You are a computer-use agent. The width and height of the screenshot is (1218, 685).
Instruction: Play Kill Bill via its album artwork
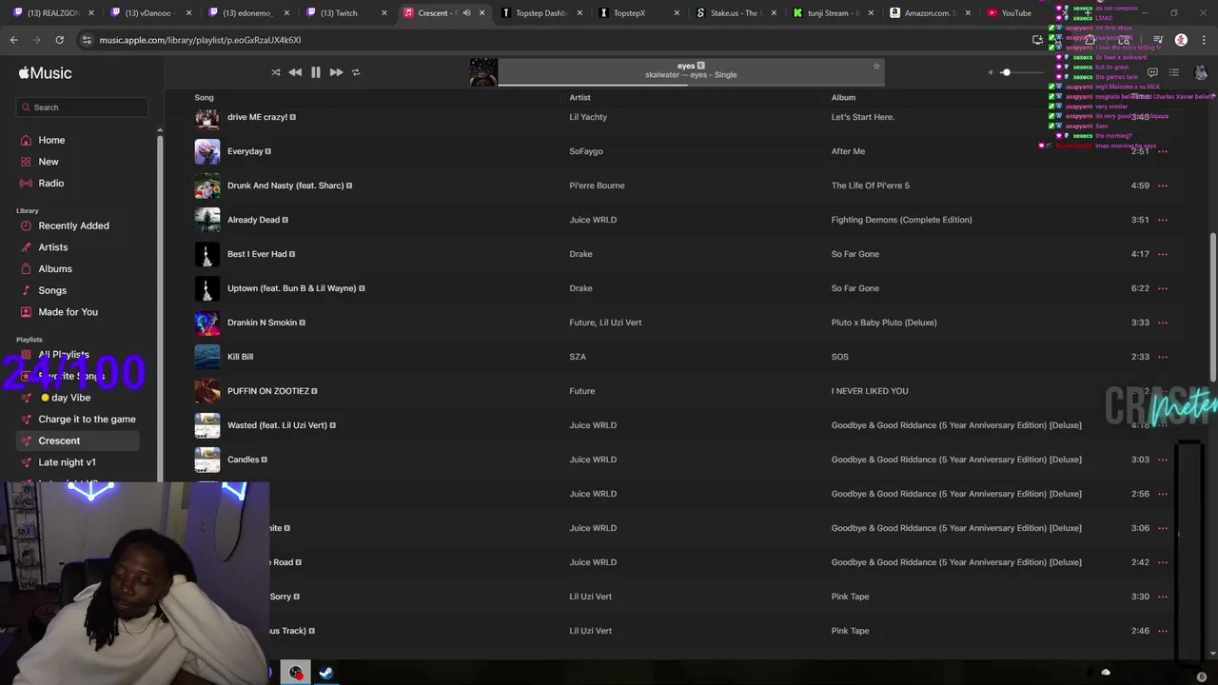coord(207,357)
